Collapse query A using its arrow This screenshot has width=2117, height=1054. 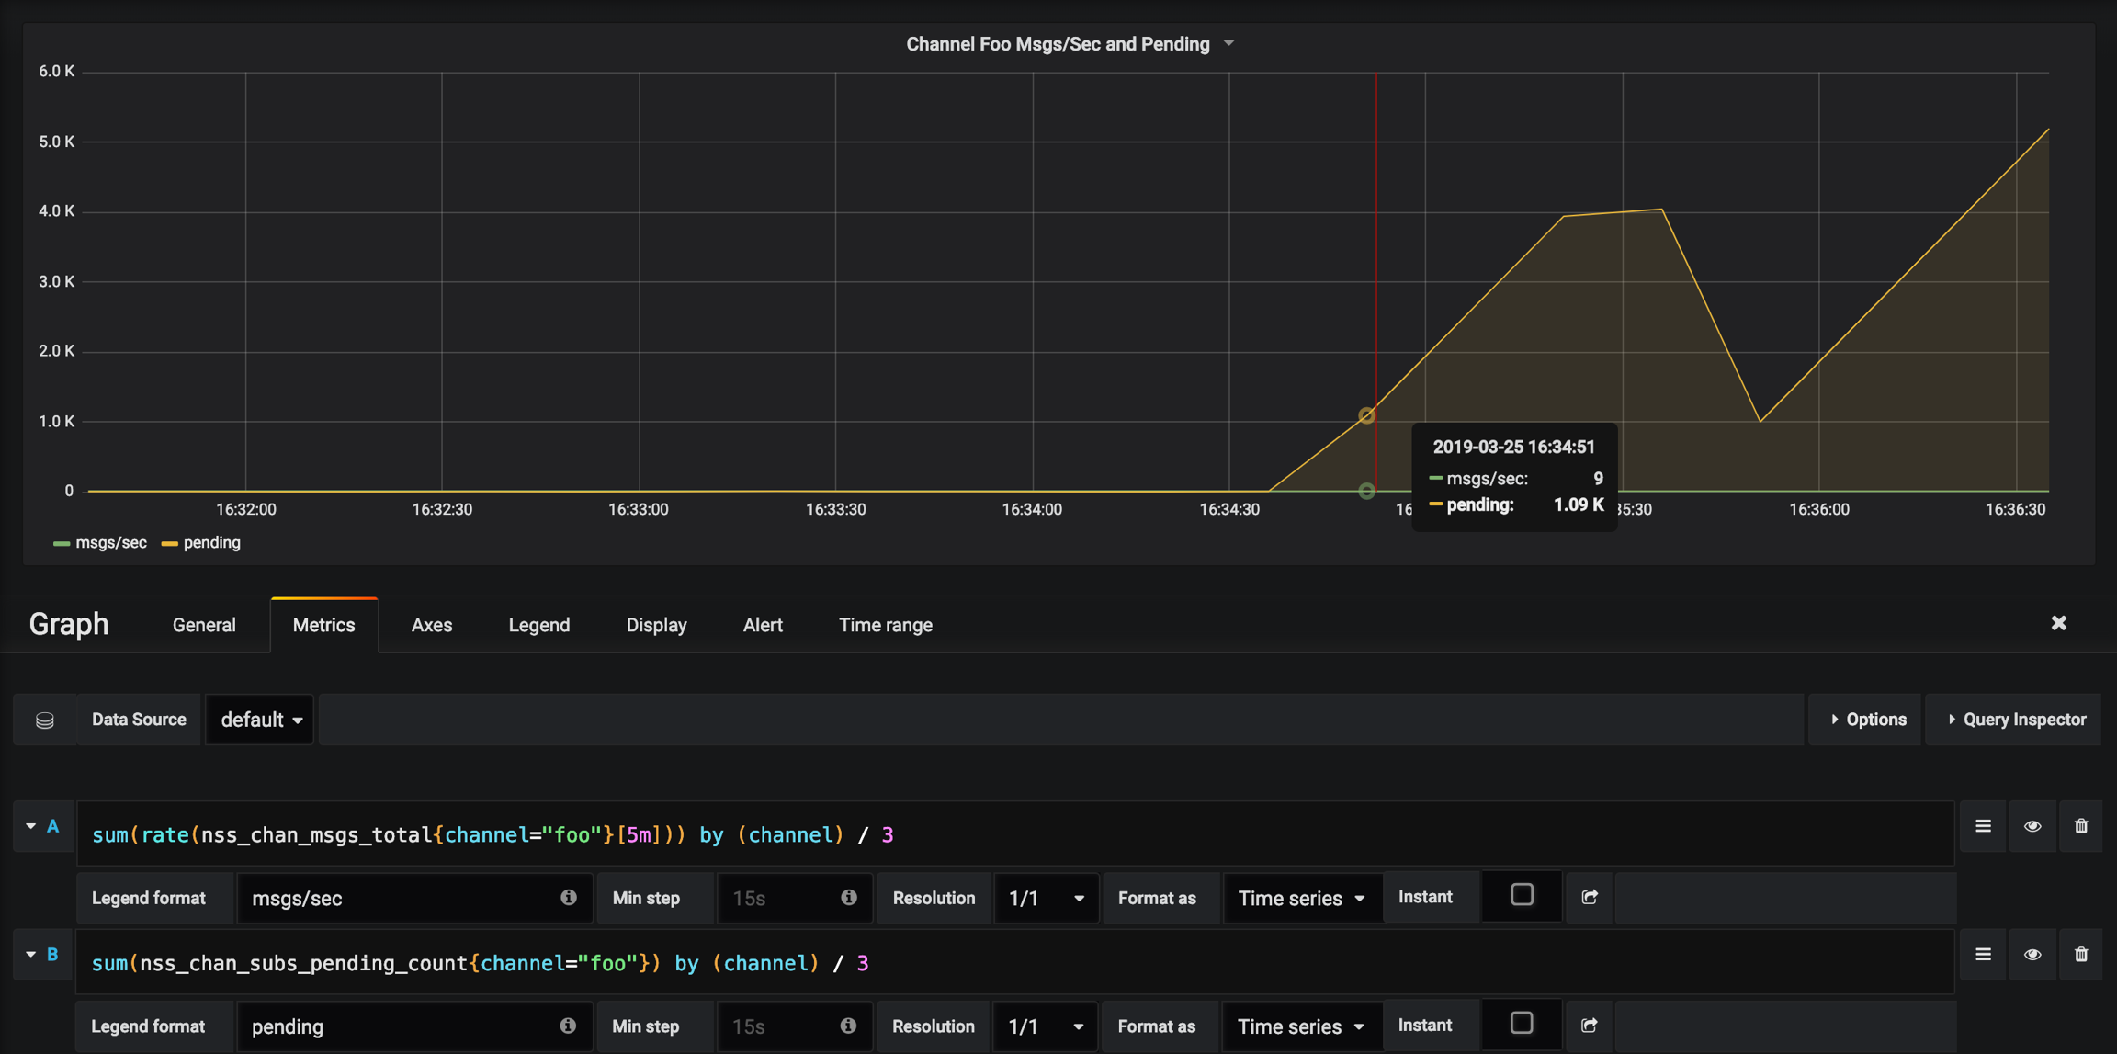31,826
